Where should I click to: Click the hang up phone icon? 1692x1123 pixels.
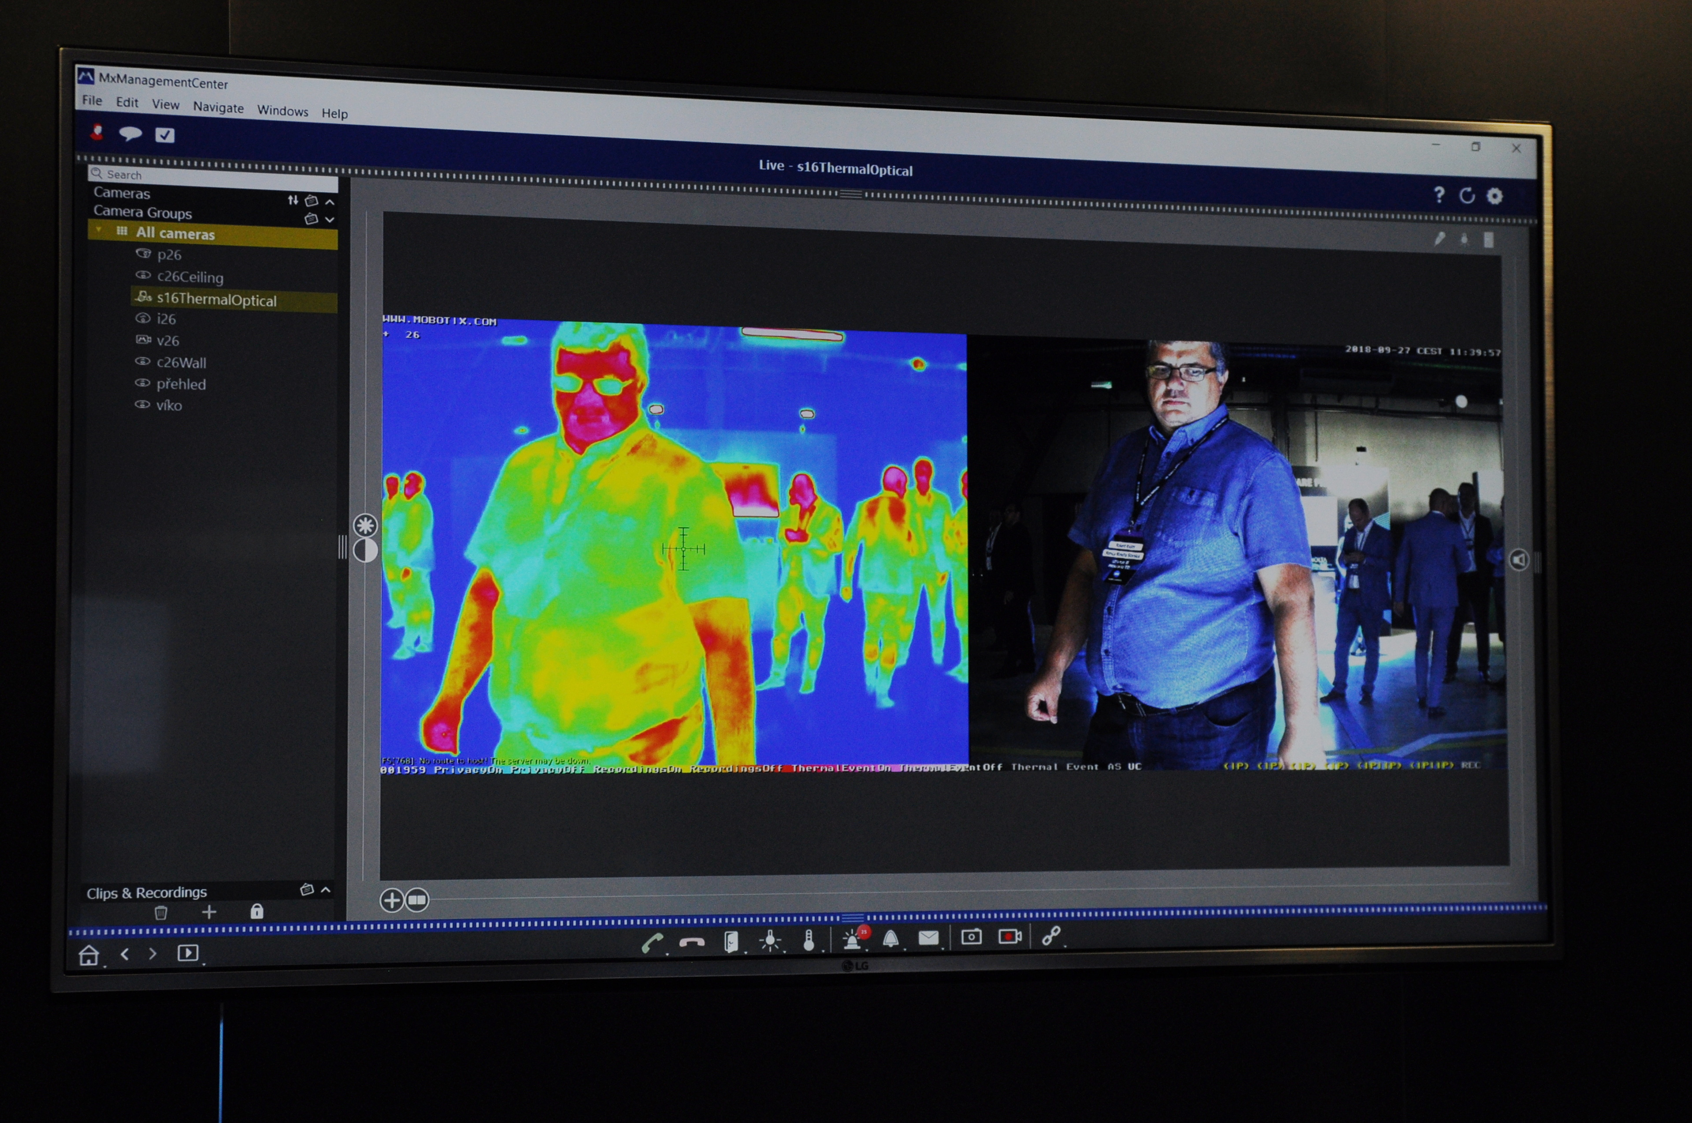coord(692,942)
